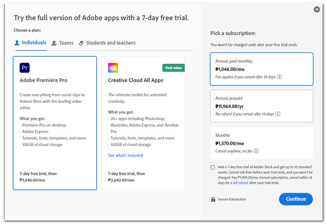Enable the Adobe Stock free trial checkbox
Image resolution: width=326 pixels, height=224 pixels.
click(x=212, y=167)
